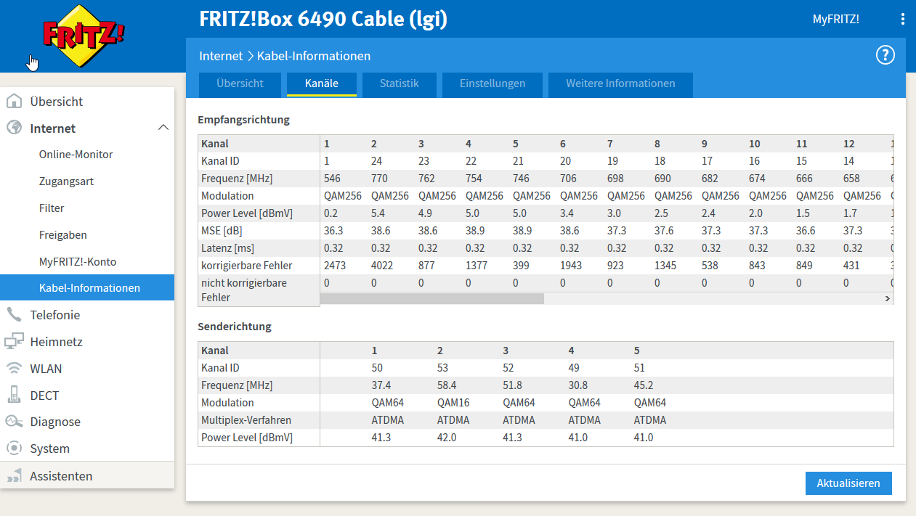Image resolution: width=916 pixels, height=516 pixels.
Task: Click frequency cell 546 in downstream table
Action: 332,179
